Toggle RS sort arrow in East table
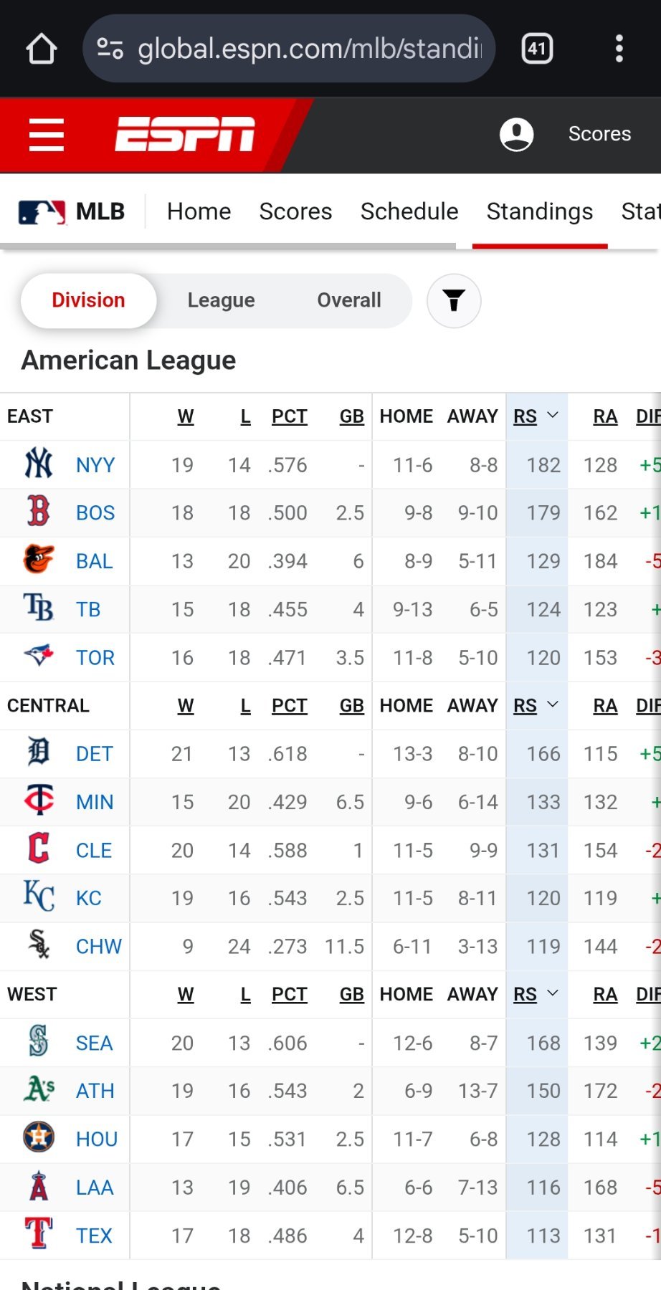Screen dimensions: 661x1290 pos(553,416)
